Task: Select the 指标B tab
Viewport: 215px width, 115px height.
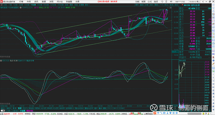Action: pos(9,108)
